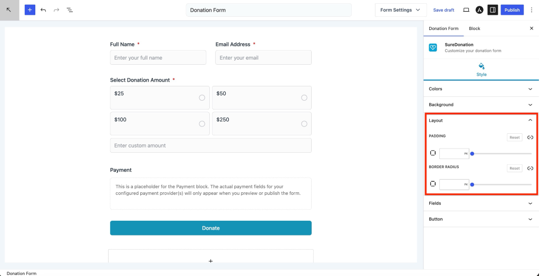Viewport: 540px width, 276px height.
Task: Reset the padding value
Action: (515, 137)
